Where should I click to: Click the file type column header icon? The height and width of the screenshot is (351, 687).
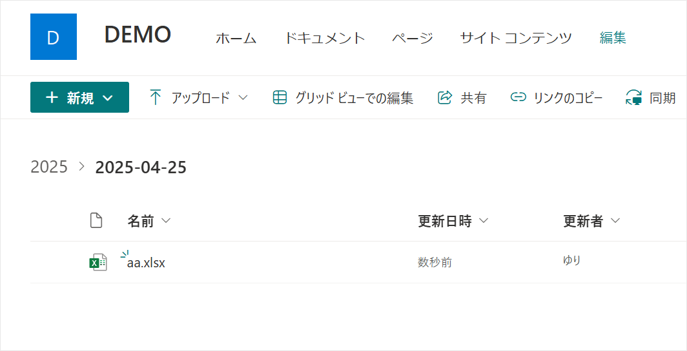(x=96, y=221)
